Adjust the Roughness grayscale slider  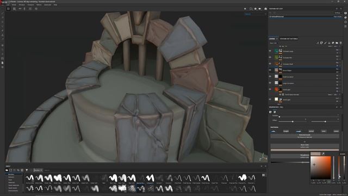tap(290, 162)
